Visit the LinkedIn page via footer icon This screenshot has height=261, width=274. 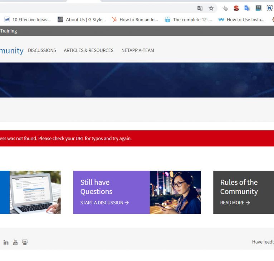(6, 242)
